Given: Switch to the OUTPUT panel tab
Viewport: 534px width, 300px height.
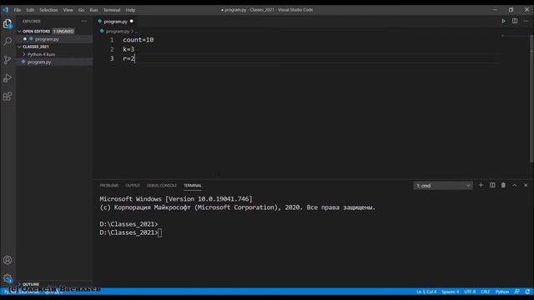Looking at the screenshot, I should coord(133,185).
